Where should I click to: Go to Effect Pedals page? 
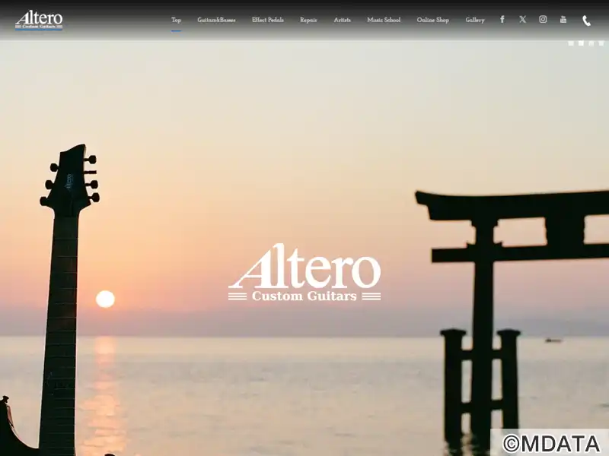(267, 20)
